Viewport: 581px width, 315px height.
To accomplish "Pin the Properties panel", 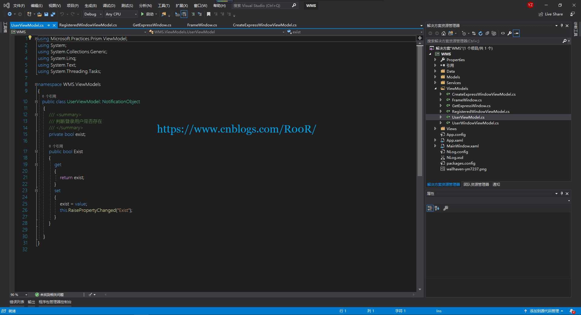I will pos(562,193).
